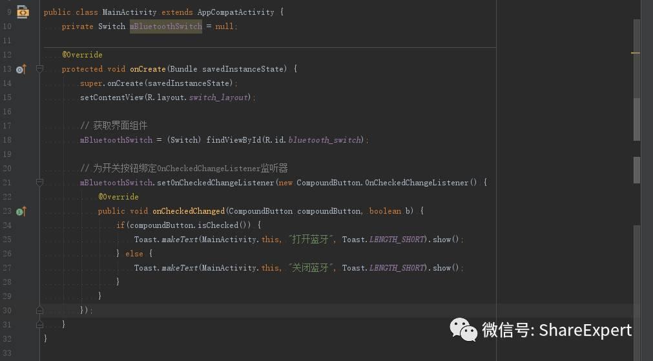Click the comment 获取界面组件
This screenshot has height=361, width=653.
pos(114,125)
